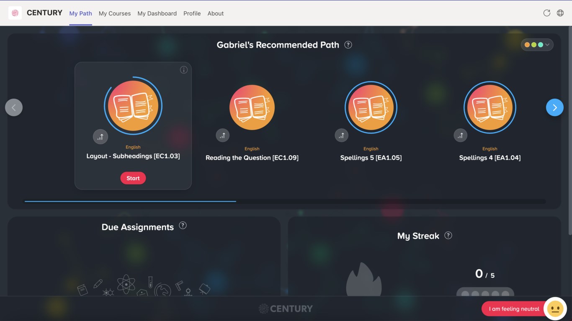This screenshot has height=321, width=572.
Task: Click the Reading the Question [EC1.09] title
Action: click(252, 158)
